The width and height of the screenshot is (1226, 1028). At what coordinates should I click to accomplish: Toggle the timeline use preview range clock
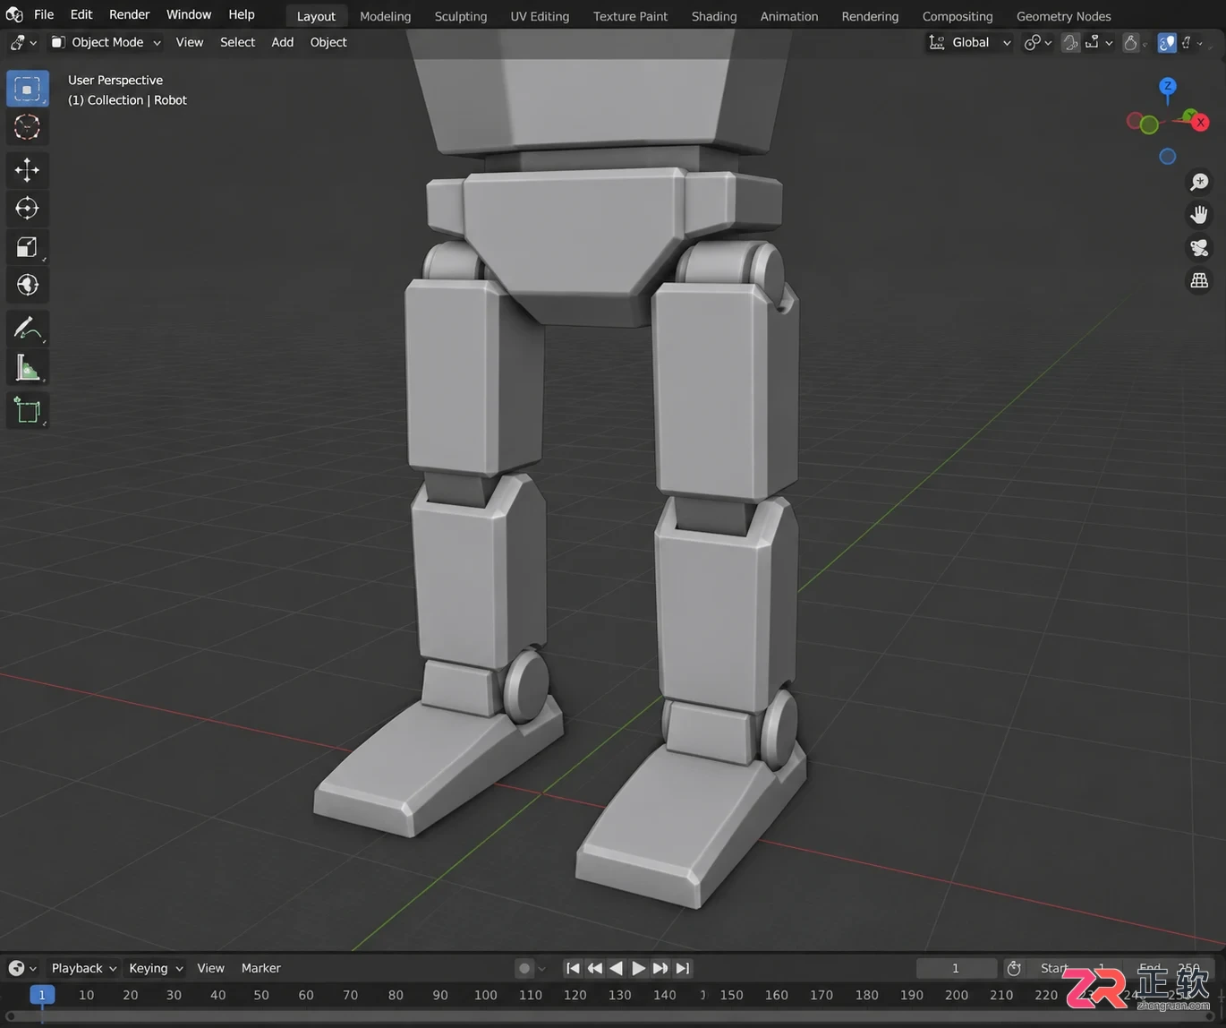click(x=1014, y=968)
